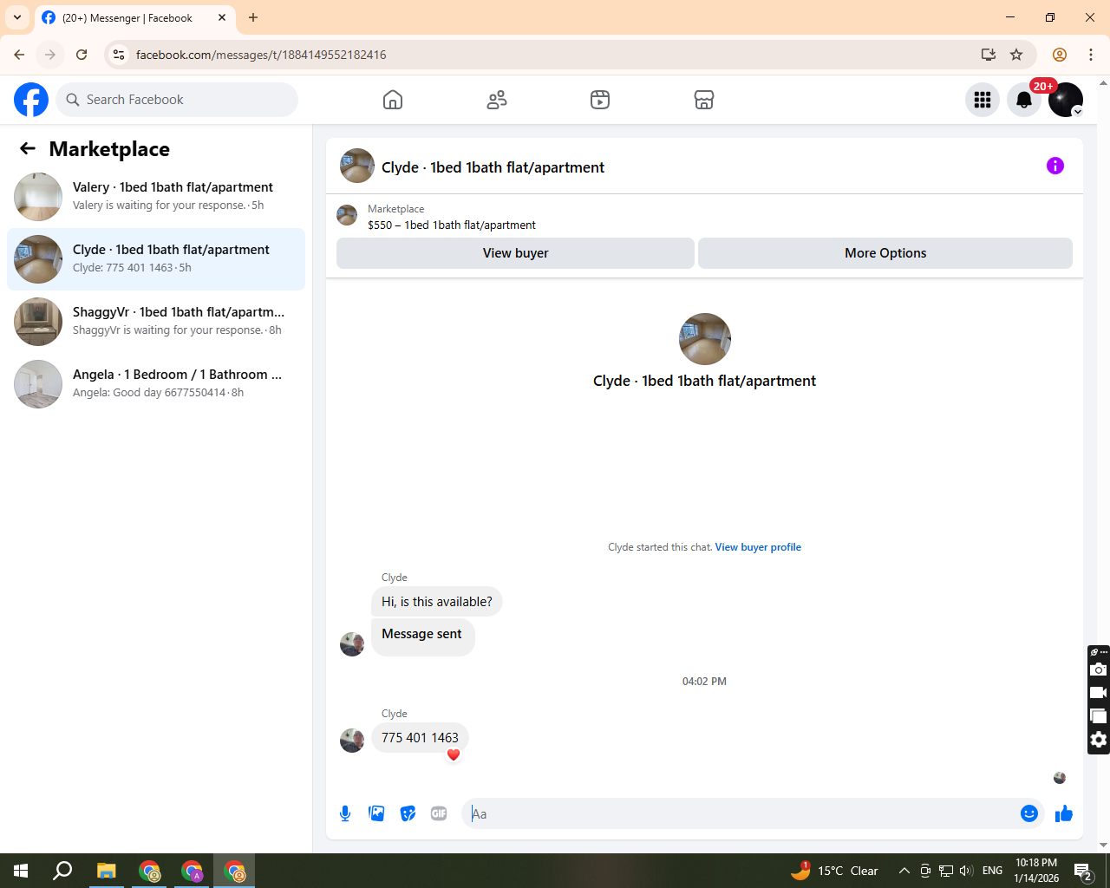Bookmark this page with the star
The image size is (1110, 888).
1016,55
